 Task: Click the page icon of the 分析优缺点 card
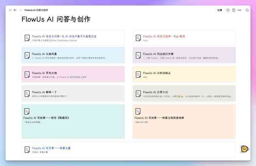tap(138, 74)
